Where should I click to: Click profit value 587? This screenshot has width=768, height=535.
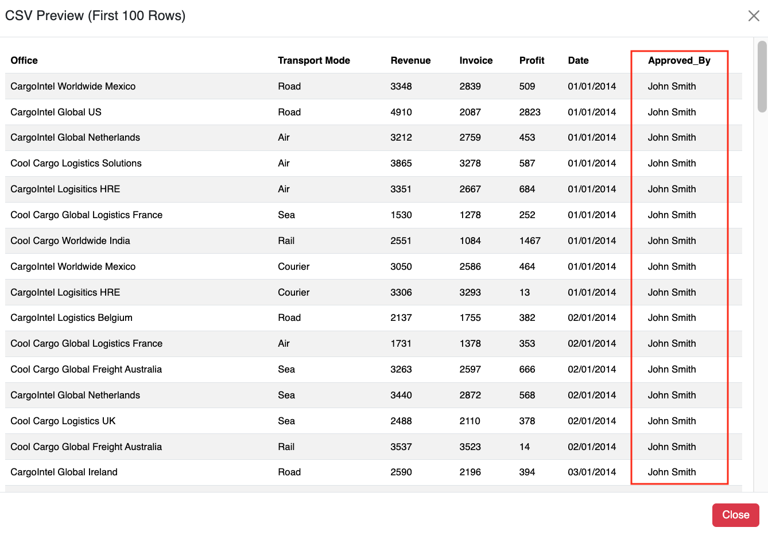tap(527, 163)
